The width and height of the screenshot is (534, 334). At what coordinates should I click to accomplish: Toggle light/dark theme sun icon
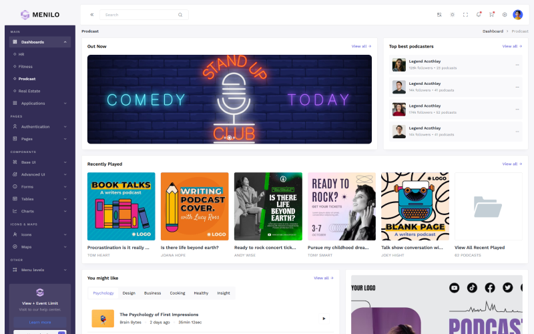(x=453, y=15)
